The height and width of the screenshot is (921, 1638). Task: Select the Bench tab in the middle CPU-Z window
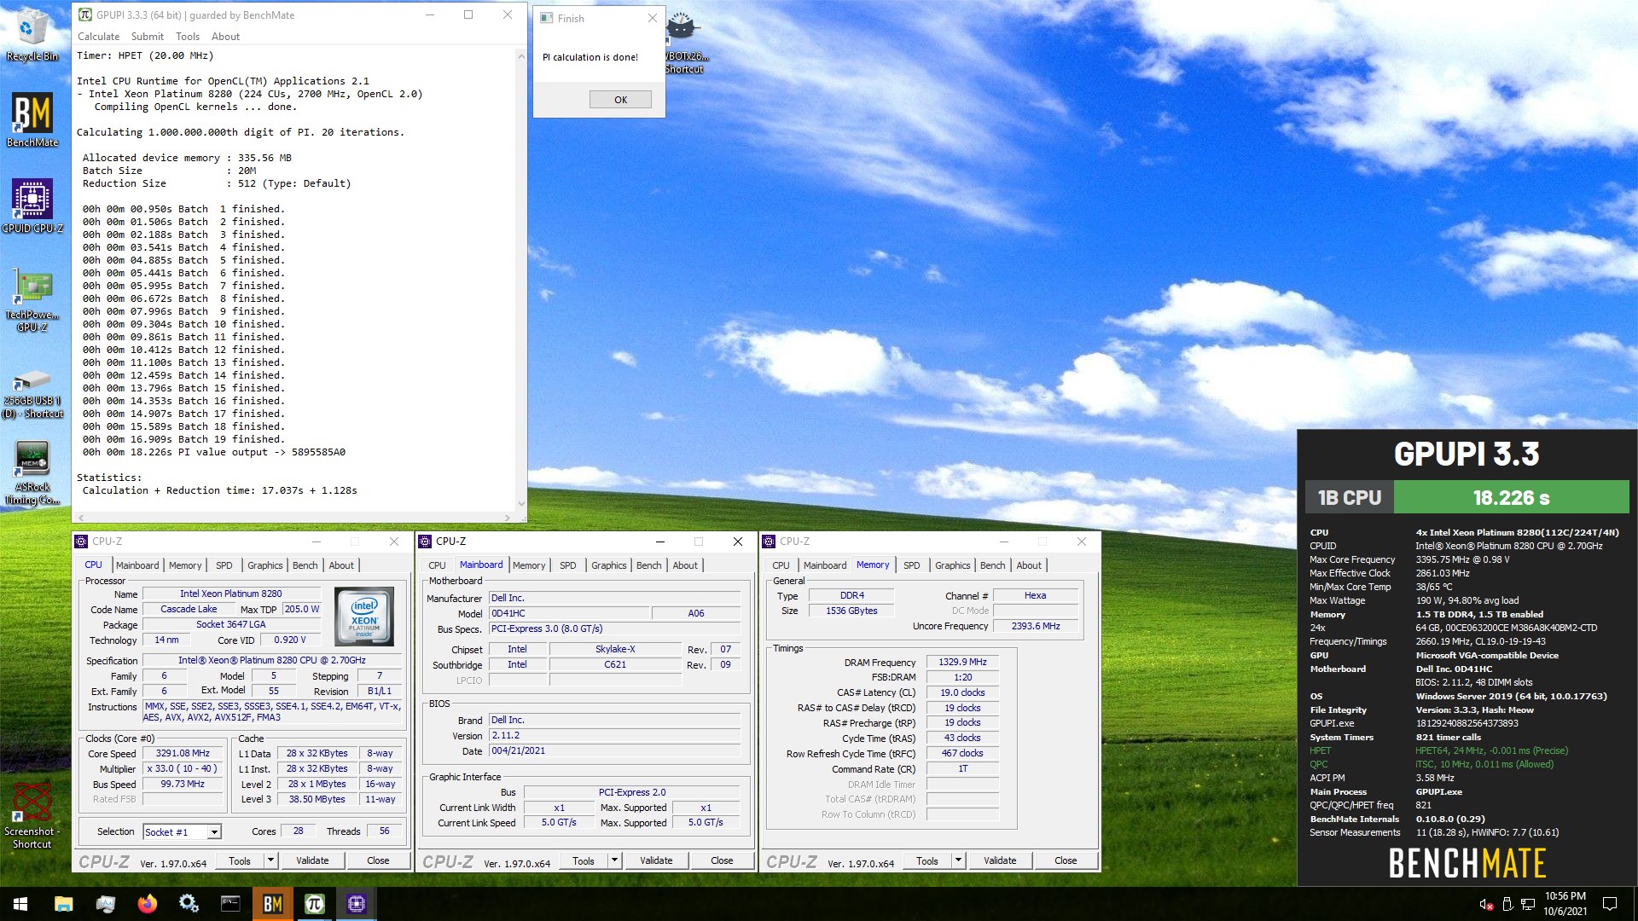click(648, 565)
